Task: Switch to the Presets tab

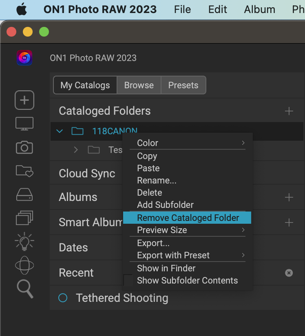Action: [183, 85]
